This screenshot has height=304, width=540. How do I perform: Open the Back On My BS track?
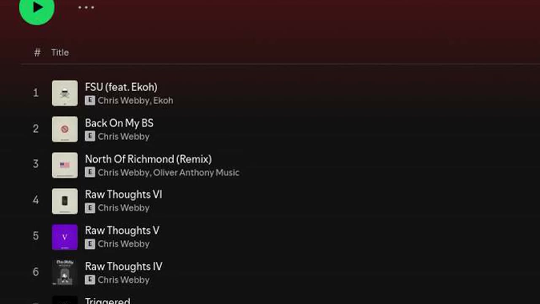[119, 123]
